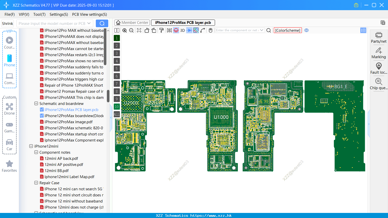The image size is (388, 218).
Task: Select PCB layer 10
Action: pos(117,107)
